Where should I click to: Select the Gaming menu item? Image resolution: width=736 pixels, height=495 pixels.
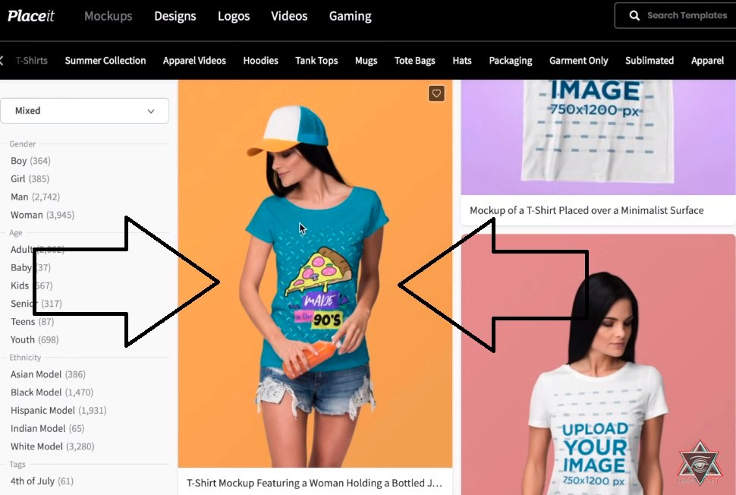tap(350, 16)
